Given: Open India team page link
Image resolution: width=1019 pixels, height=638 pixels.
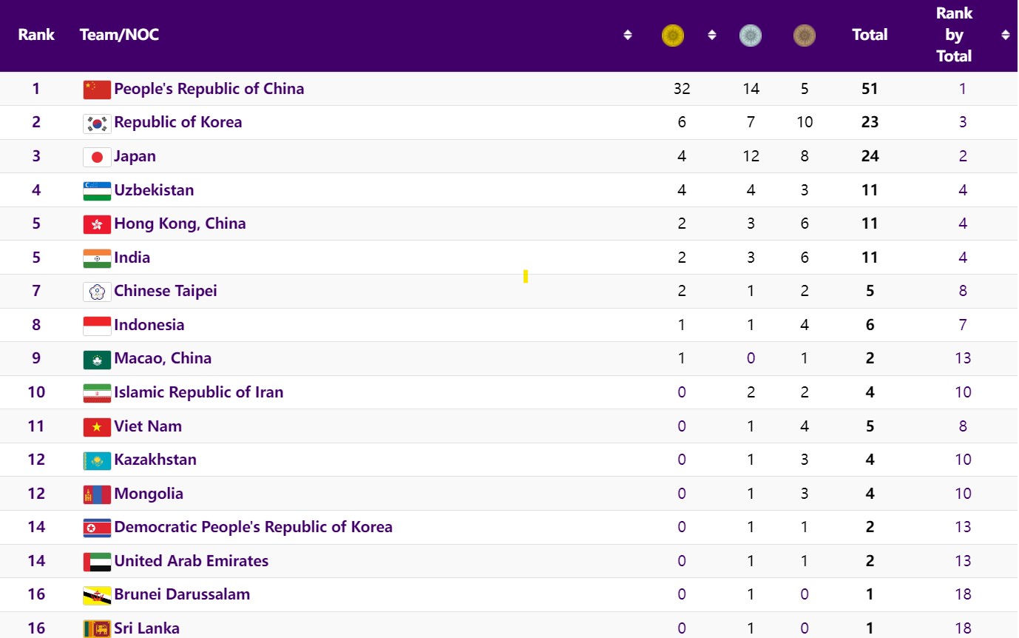Looking at the screenshot, I should tap(132, 258).
